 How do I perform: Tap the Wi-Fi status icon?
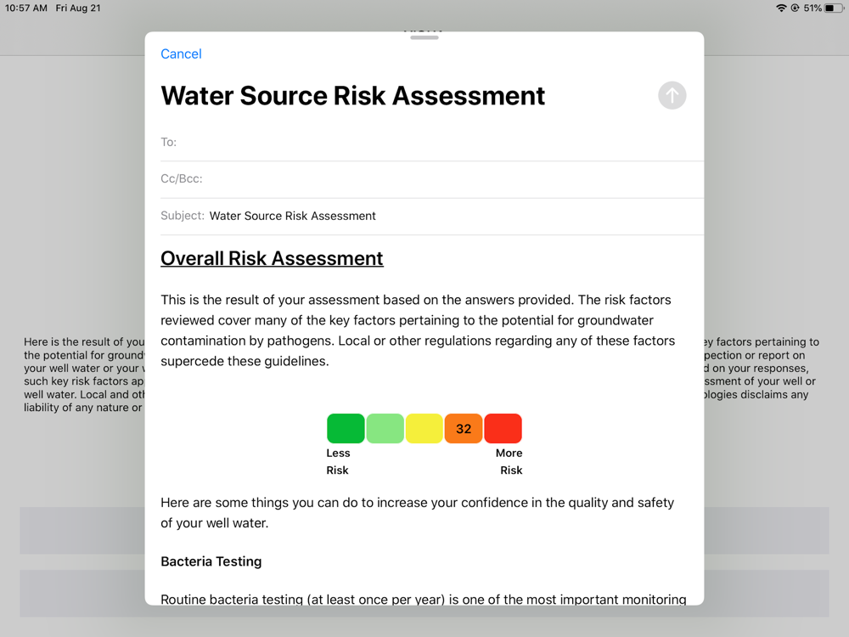click(781, 8)
